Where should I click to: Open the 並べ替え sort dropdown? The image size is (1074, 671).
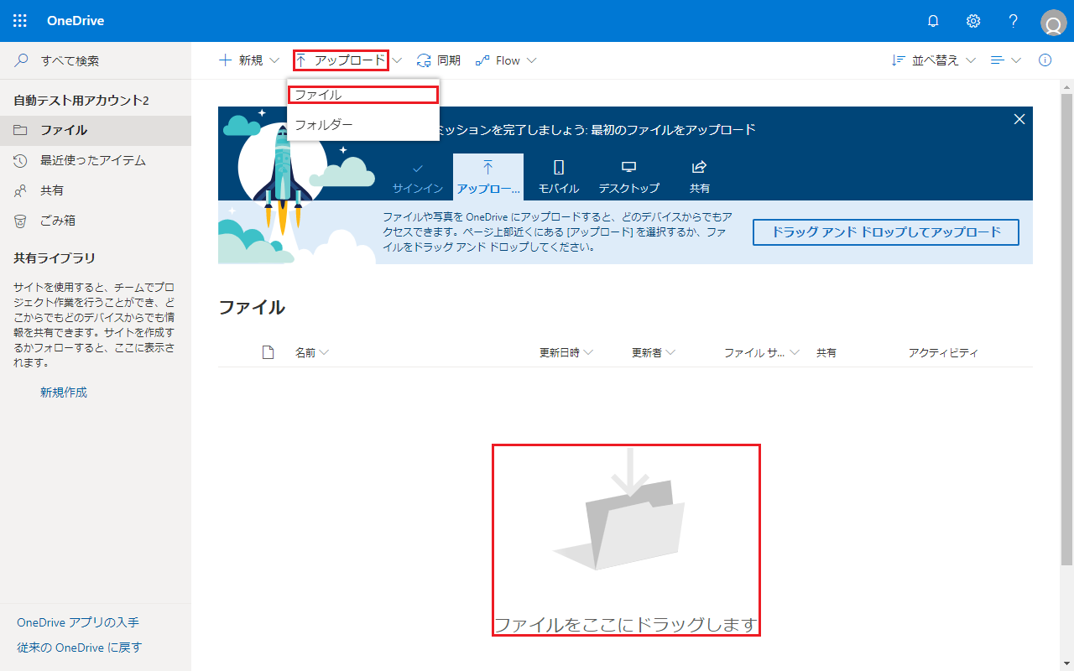pyautogui.click(x=934, y=60)
